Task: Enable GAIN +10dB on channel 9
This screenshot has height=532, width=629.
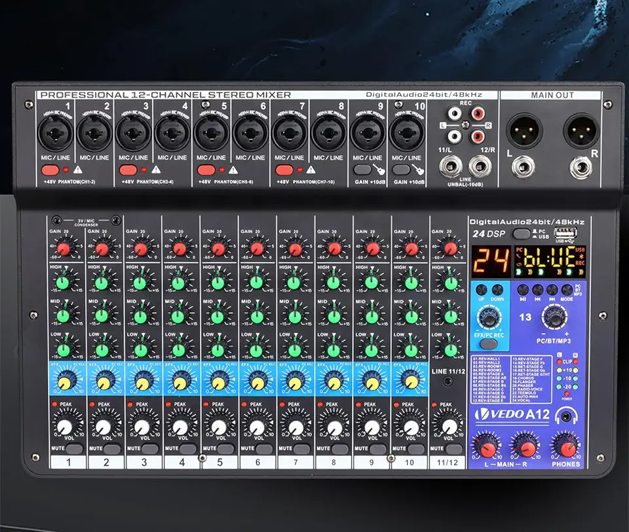Action: [x=363, y=168]
